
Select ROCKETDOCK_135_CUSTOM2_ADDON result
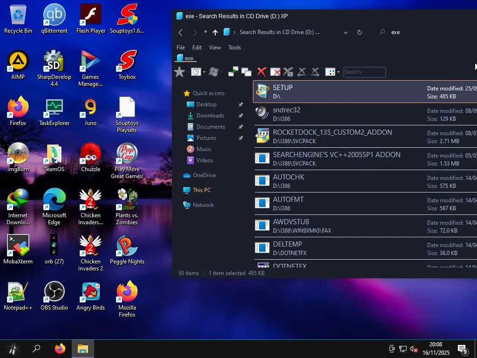365,137
